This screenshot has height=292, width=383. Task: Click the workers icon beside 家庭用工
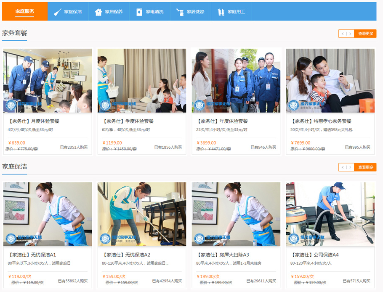coord(221,12)
